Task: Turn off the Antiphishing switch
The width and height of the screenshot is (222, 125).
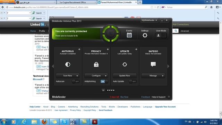Action: (104, 81)
